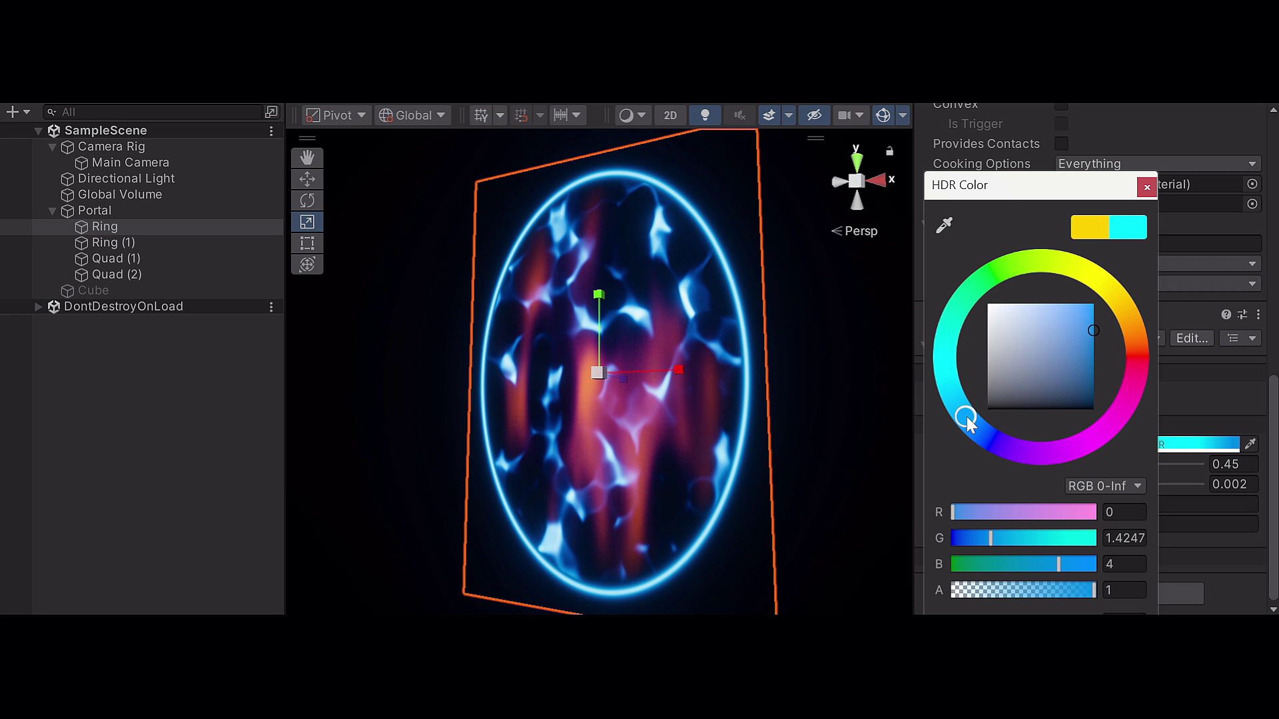Toggle scene audio mute
Viewport: 1279px width, 719px height.
click(739, 115)
